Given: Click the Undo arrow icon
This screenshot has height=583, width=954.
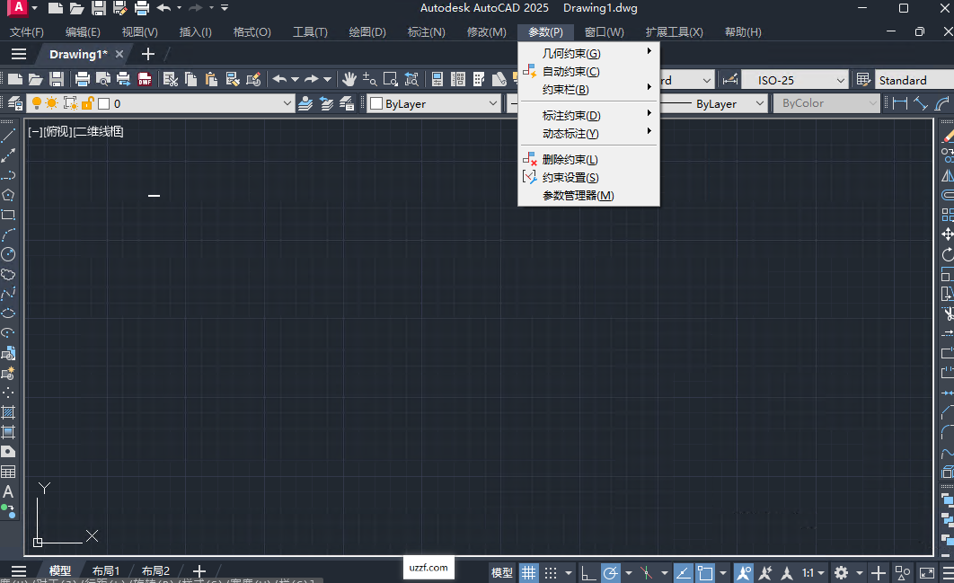Looking at the screenshot, I should (278, 79).
